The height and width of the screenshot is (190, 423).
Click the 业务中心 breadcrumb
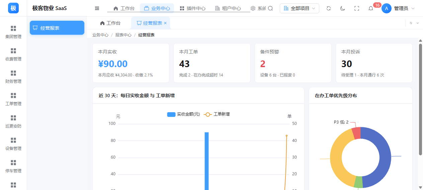point(100,35)
